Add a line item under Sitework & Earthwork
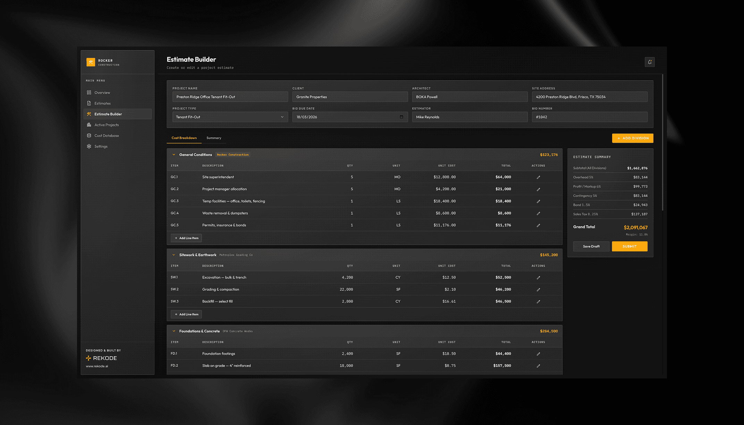Viewport: 744px width, 425px height. pyautogui.click(x=186, y=315)
